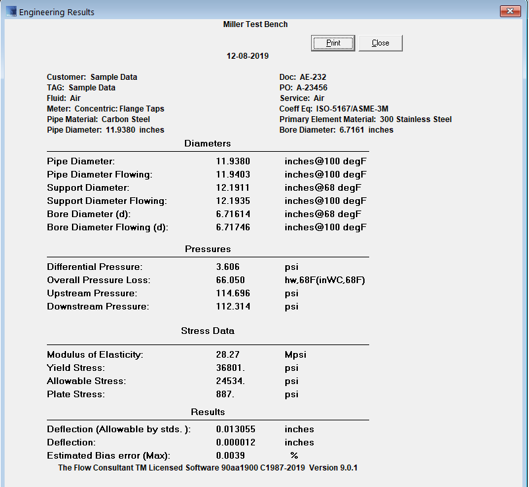Click the Bore Diameter Flowing value 6.71746

click(x=236, y=227)
